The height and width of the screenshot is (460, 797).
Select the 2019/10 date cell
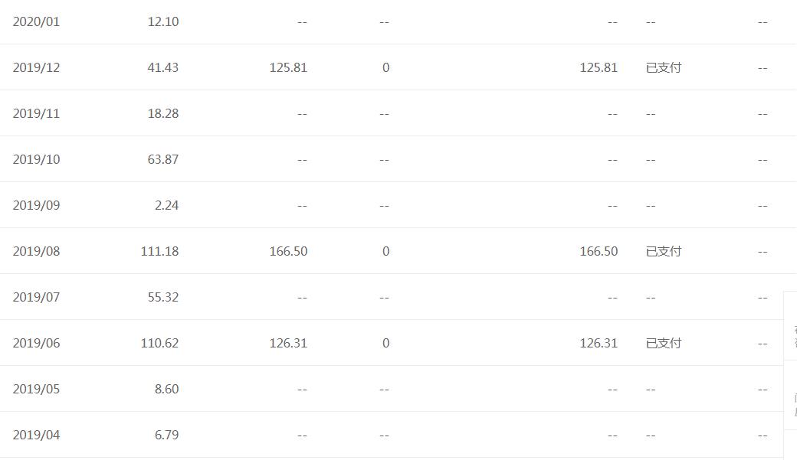pyautogui.click(x=36, y=159)
